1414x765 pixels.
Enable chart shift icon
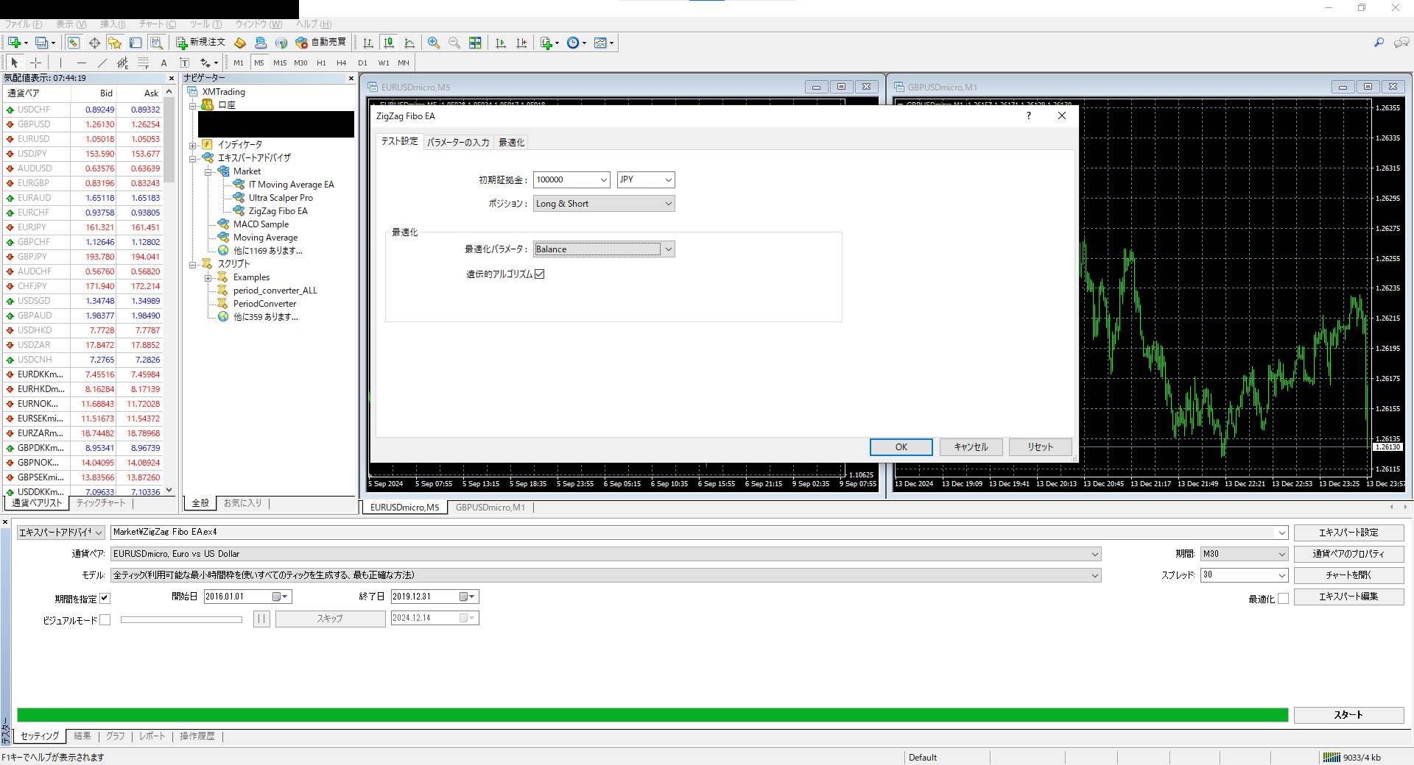521,43
